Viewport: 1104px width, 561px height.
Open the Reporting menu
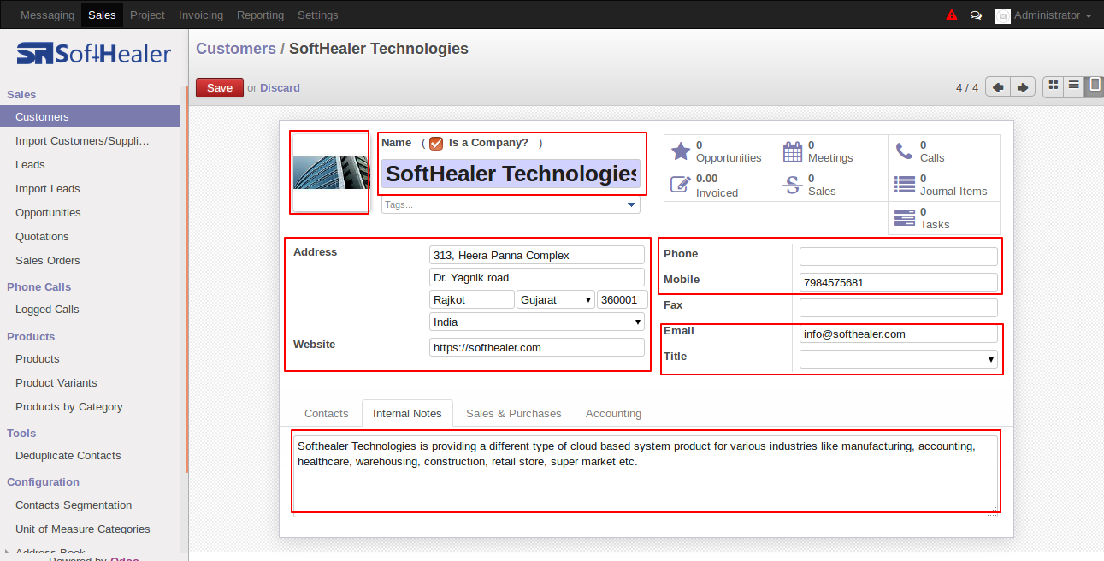260,15
